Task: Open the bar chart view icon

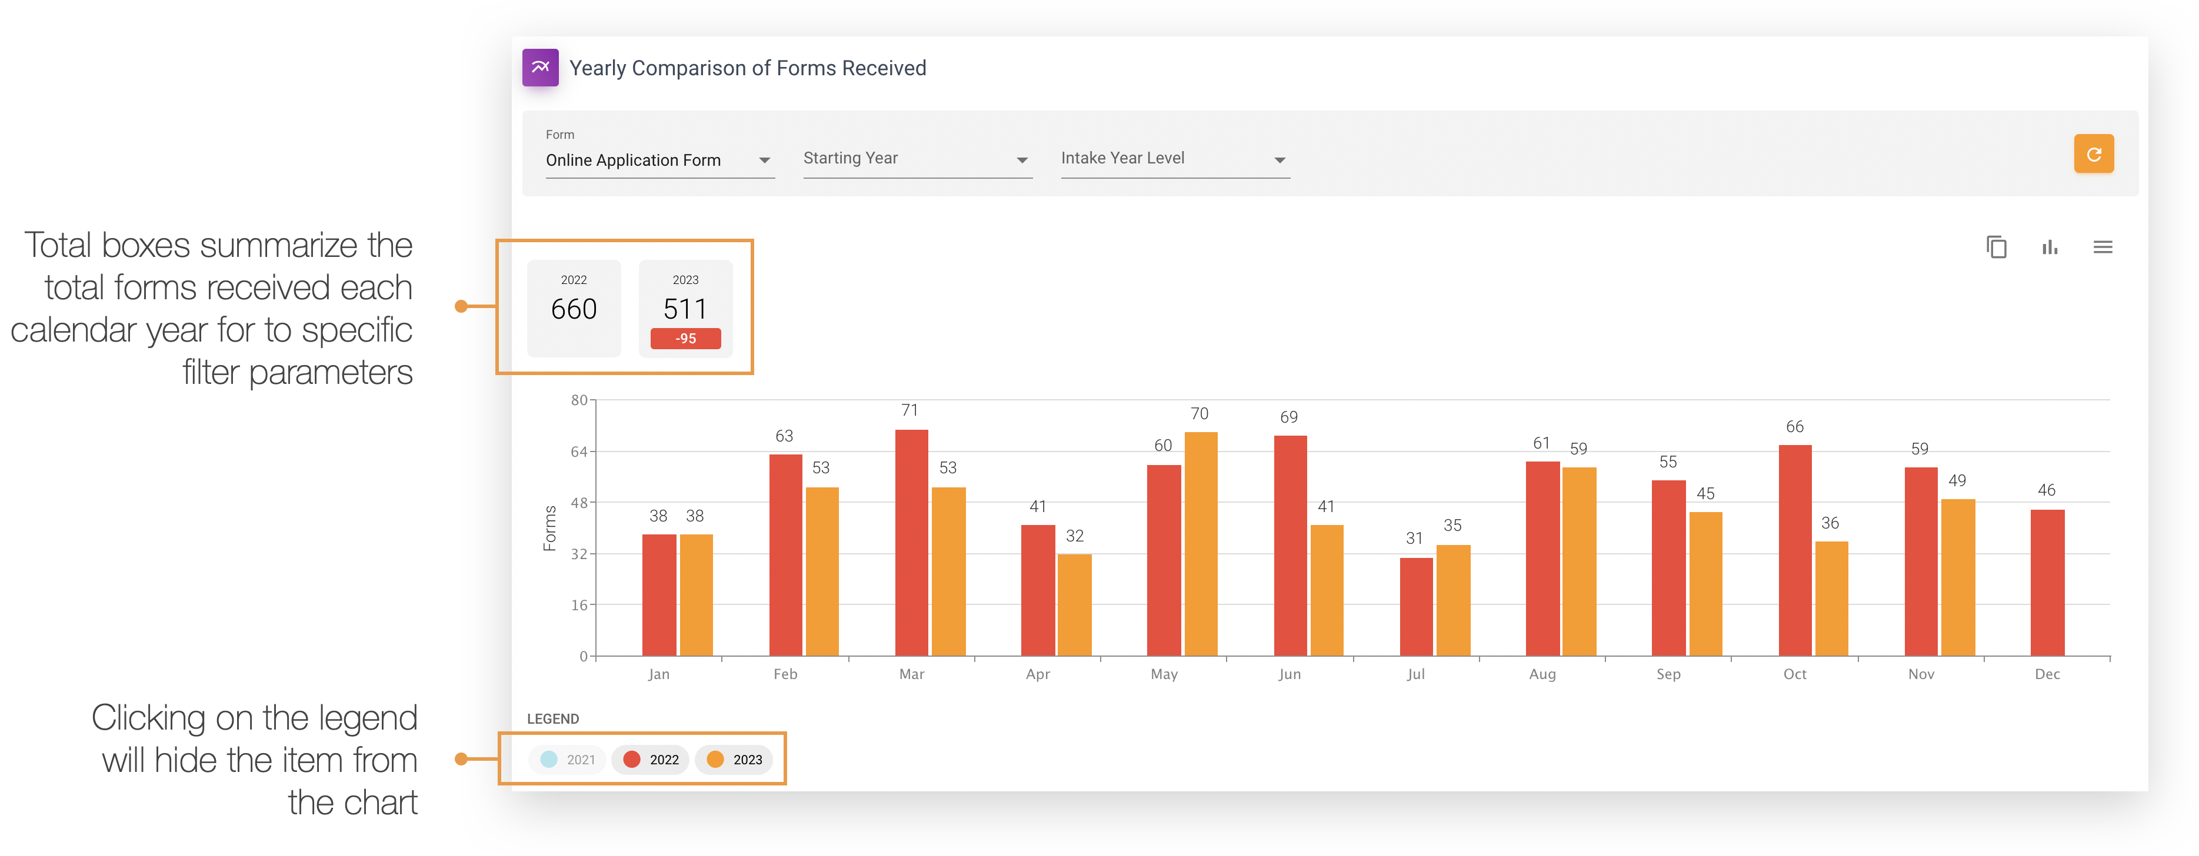Action: click(x=2051, y=248)
